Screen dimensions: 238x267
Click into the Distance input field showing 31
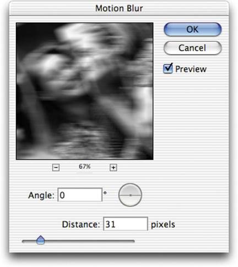coord(126,224)
